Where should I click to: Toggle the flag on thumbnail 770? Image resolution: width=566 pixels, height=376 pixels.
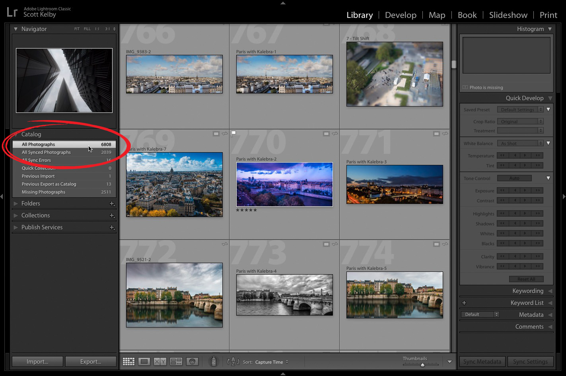(233, 134)
